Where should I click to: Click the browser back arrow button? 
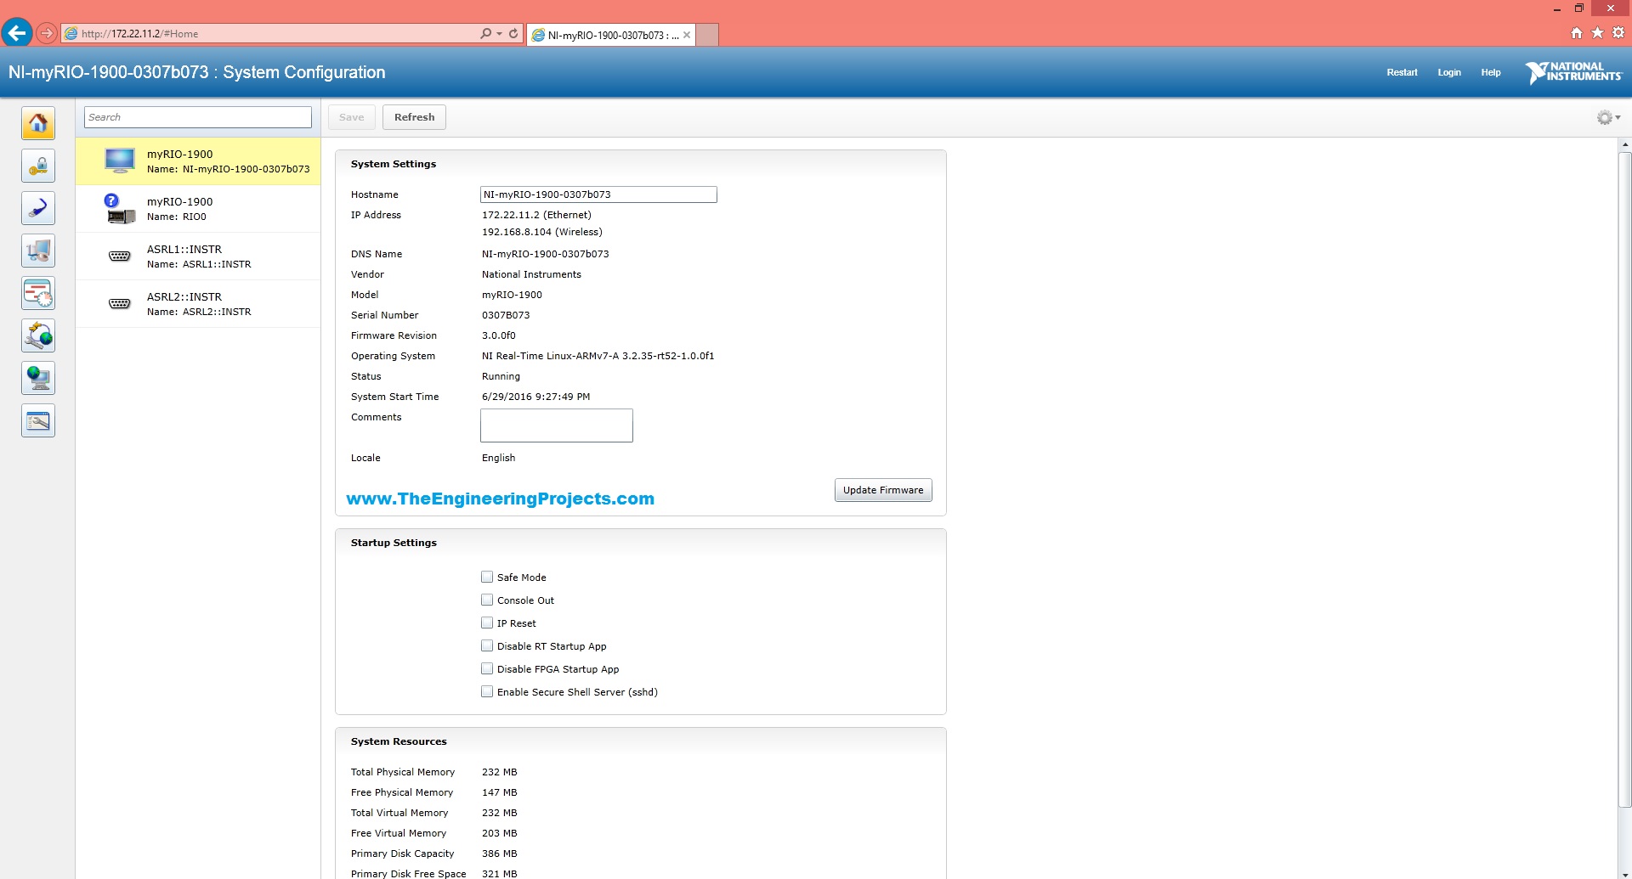coord(16,33)
